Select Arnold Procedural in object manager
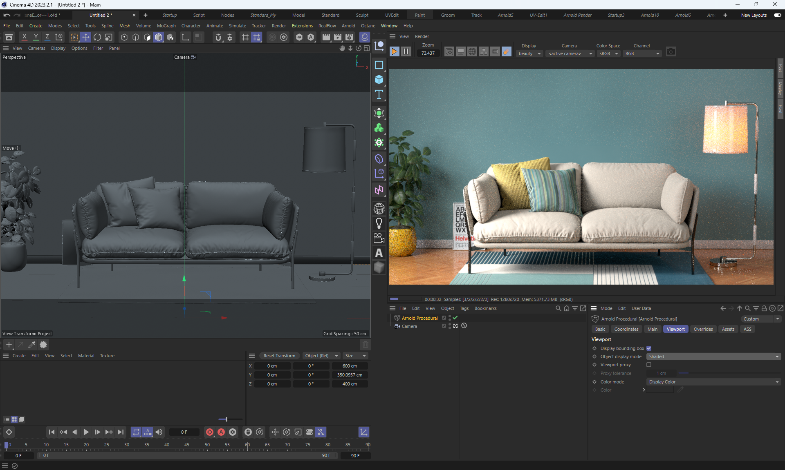This screenshot has height=470, width=785. 419,318
